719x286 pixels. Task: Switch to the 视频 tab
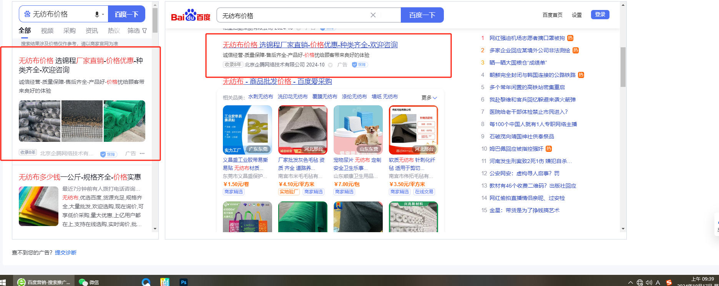pos(47,31)
